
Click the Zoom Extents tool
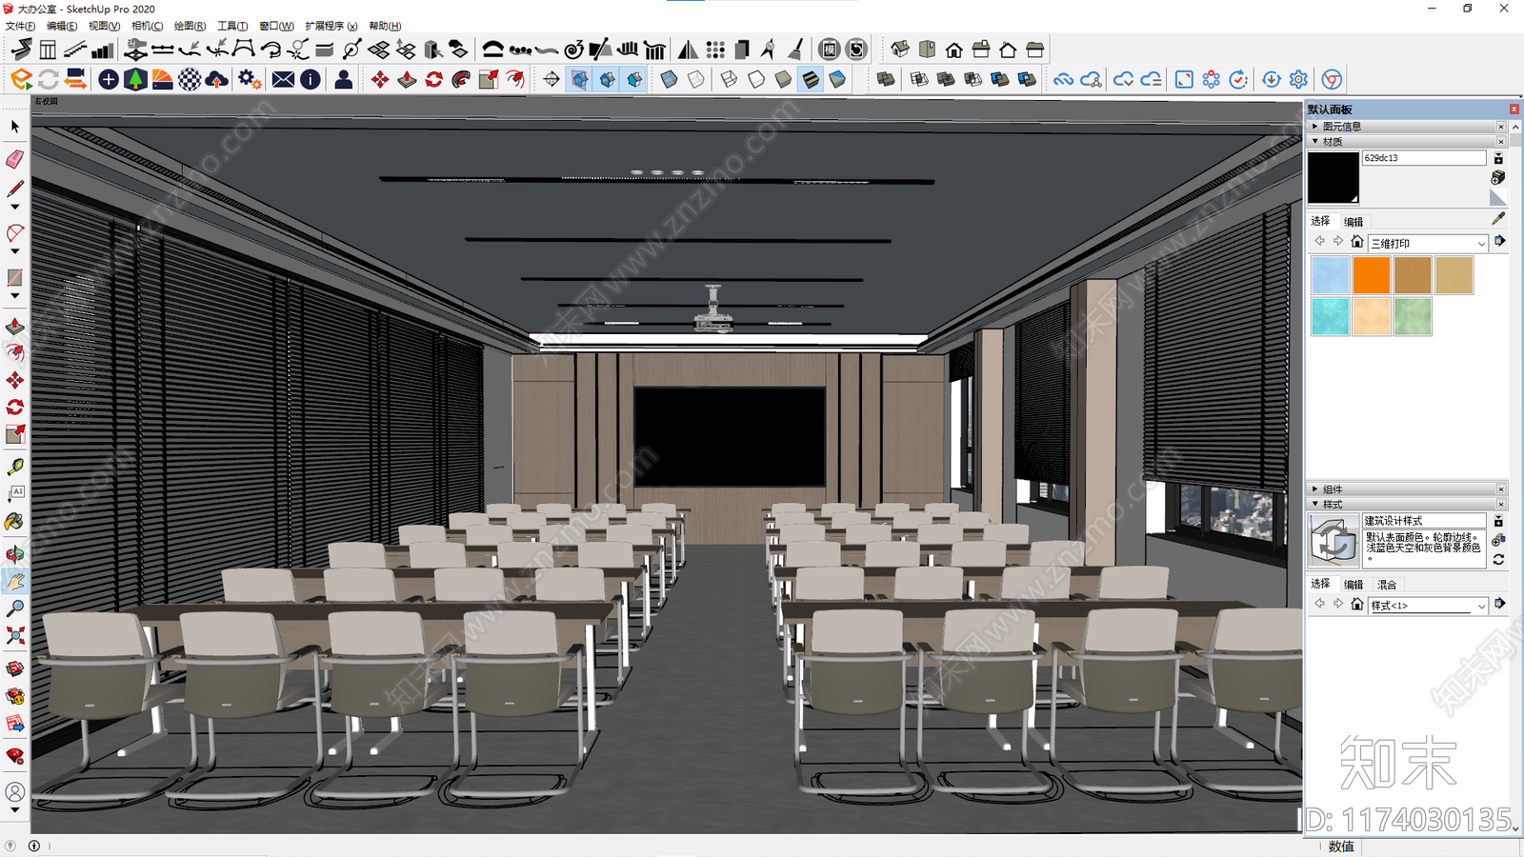[15, 635]
